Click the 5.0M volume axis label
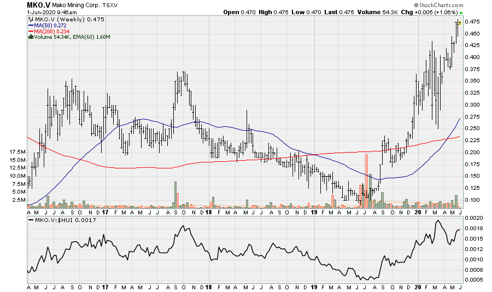This screenshot has width=492, height=292. click(19, 192)
